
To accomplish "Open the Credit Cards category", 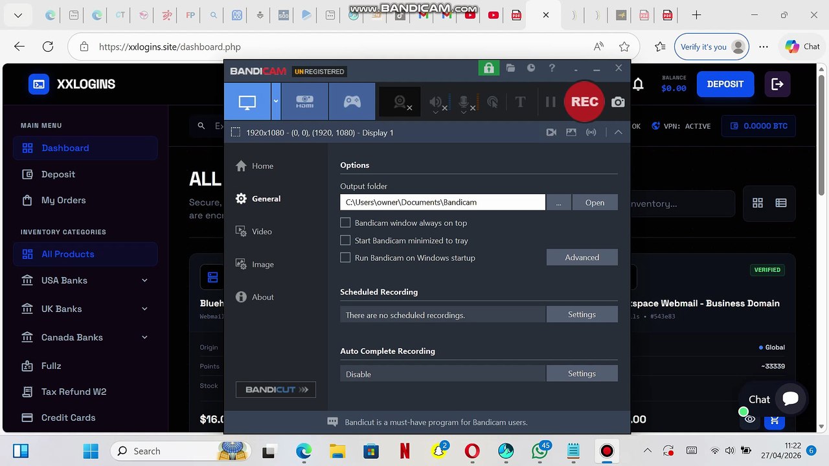I will (85, 417).
